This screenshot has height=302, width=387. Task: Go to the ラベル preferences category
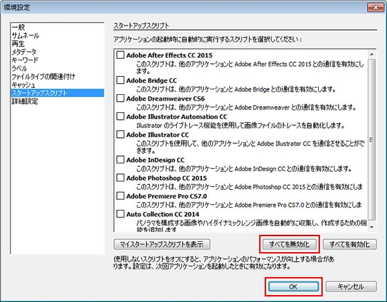click(57, 69)
